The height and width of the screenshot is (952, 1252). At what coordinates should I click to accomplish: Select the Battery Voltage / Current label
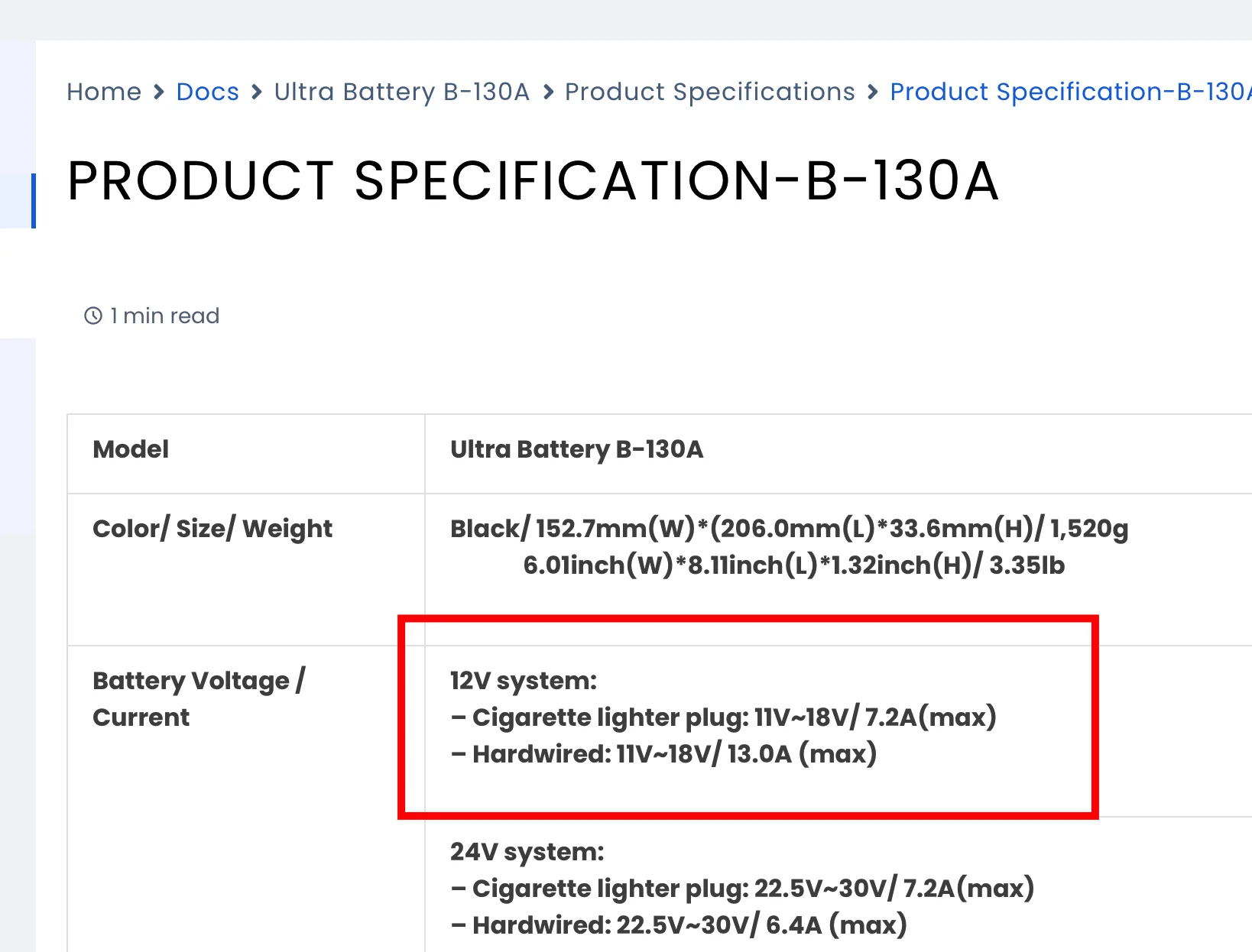click(199, 698)
